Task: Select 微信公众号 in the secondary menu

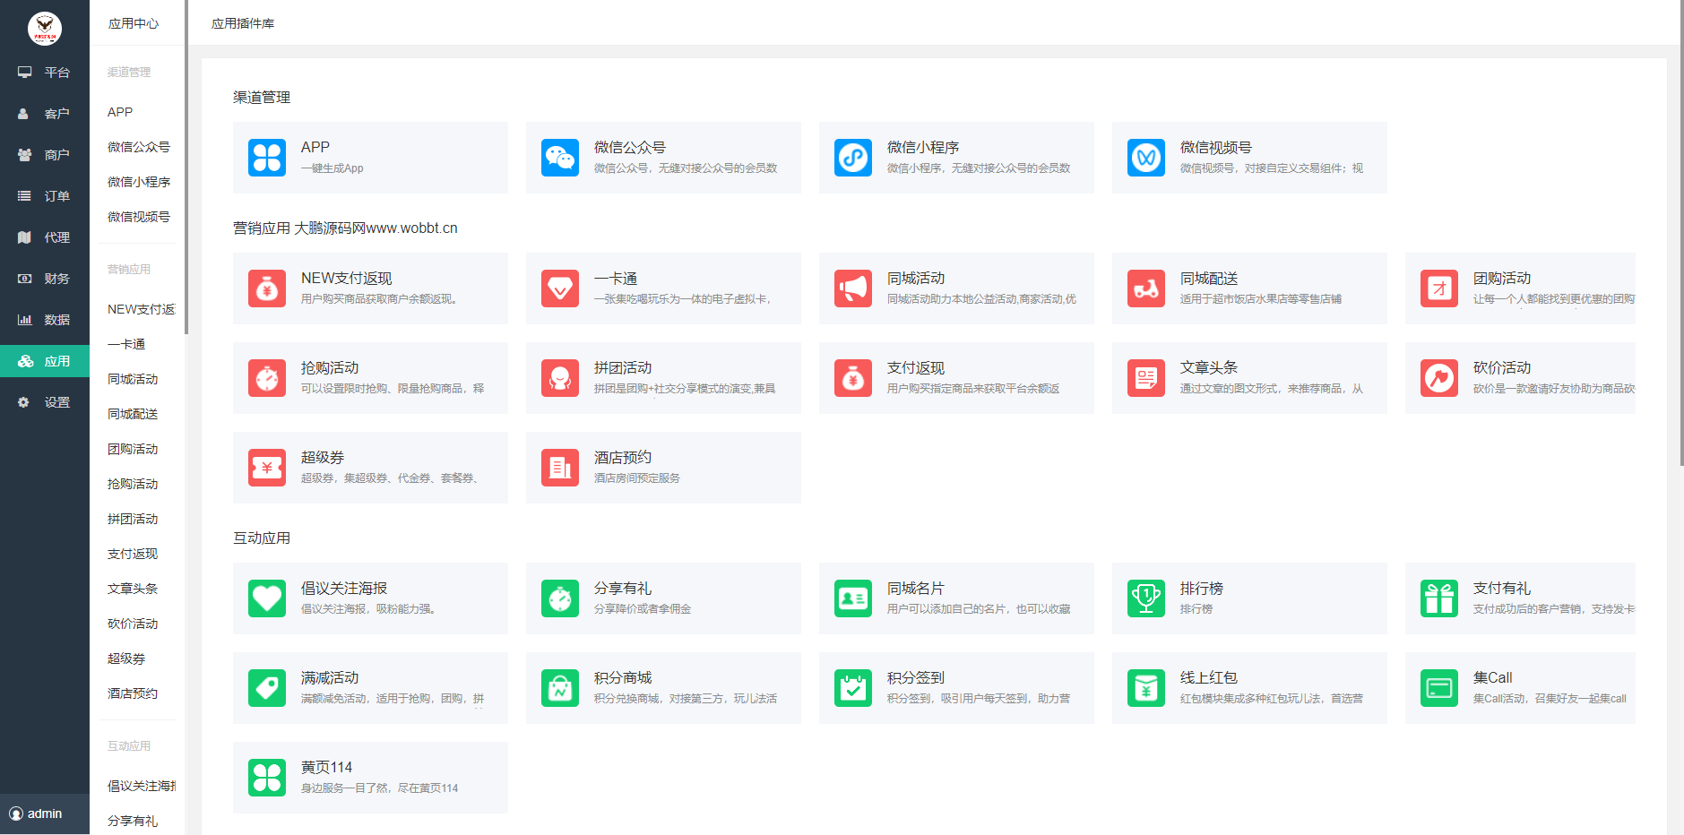Action: point(139,146)
